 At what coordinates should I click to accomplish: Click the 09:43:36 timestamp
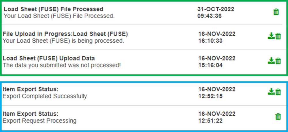click(209, 16)
